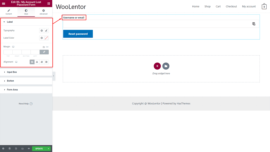Open the widgets grid panel
Viewport: 270px width, 152px height.
point(49,4)
